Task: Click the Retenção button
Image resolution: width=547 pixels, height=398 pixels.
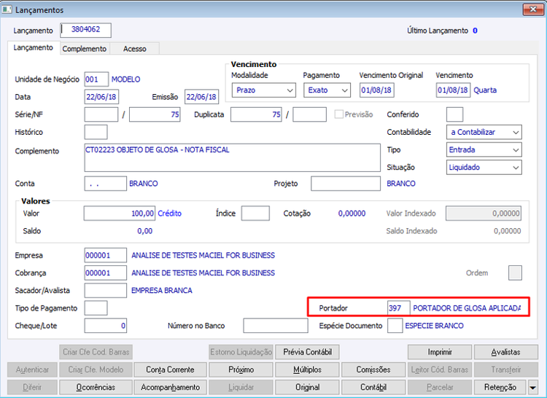Action: pyautogui.click(x=500, y=387)
